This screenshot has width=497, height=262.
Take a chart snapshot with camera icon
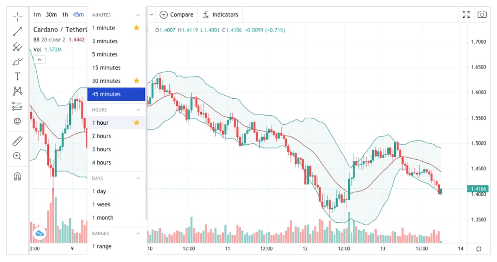pos(482,15)
